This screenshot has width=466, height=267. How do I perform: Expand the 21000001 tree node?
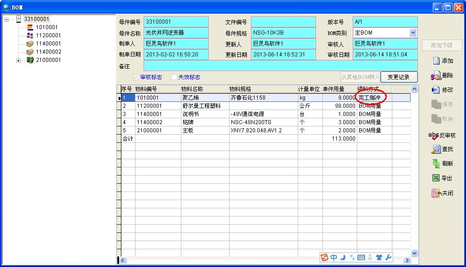(x=19, y=60)
